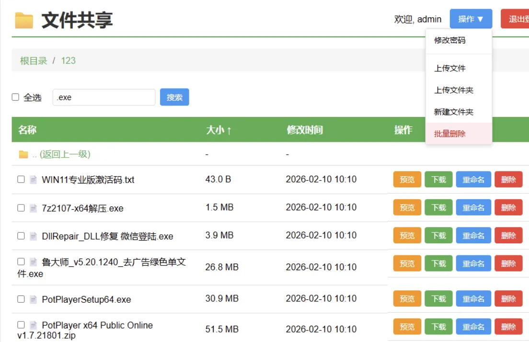Download 7z2107-x64解压.exe with its 下载 button
The width and height of the screenshot is (529, 342).
click(x=438, y=207)
